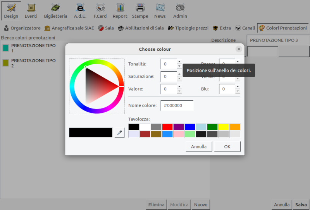
Task: Click the Salva button
Action: click(x=301, y=205)
